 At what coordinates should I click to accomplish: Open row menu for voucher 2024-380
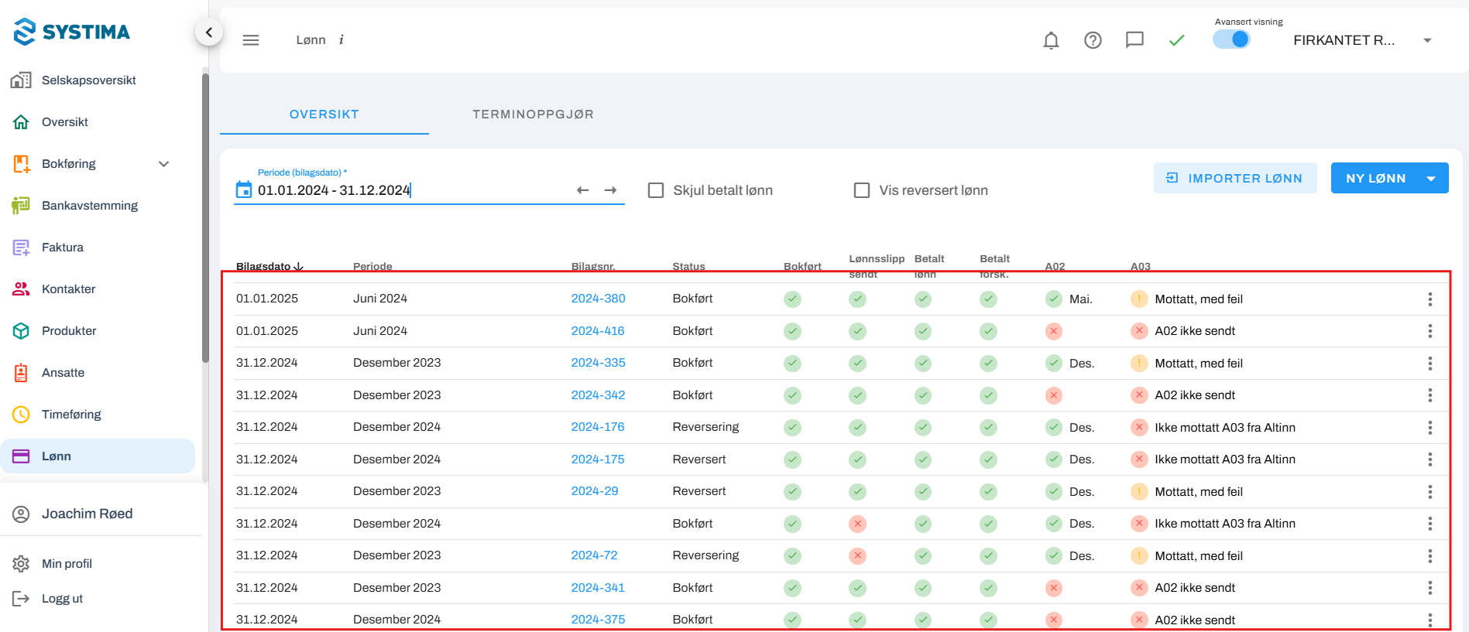1430,299
